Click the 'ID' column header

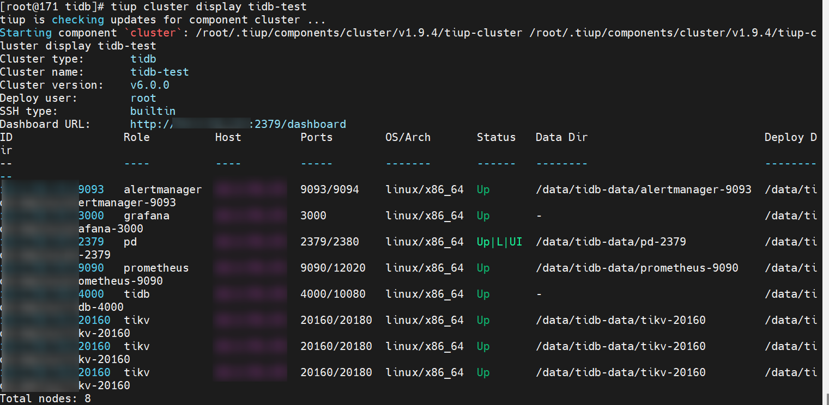point(7,137)
